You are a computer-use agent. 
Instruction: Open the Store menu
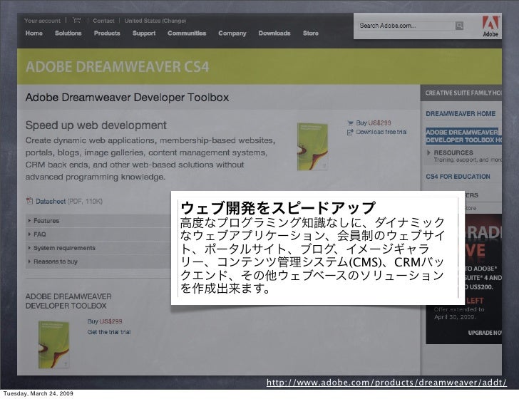coord(311,33)
